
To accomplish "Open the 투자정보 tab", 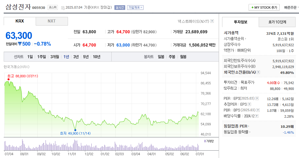I will [x=241, y=22].
